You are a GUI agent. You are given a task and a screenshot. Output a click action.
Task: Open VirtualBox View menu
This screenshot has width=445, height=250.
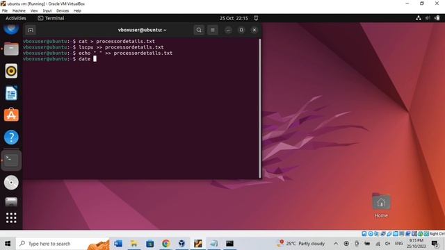click(x=34, y=11)
